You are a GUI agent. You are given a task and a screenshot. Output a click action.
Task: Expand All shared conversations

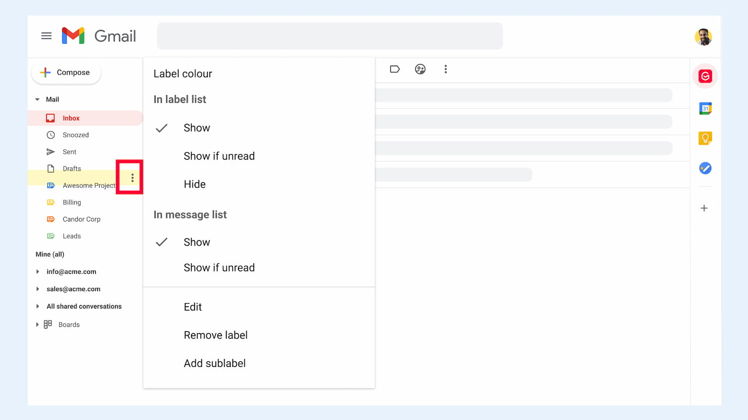tap(38, 306)
